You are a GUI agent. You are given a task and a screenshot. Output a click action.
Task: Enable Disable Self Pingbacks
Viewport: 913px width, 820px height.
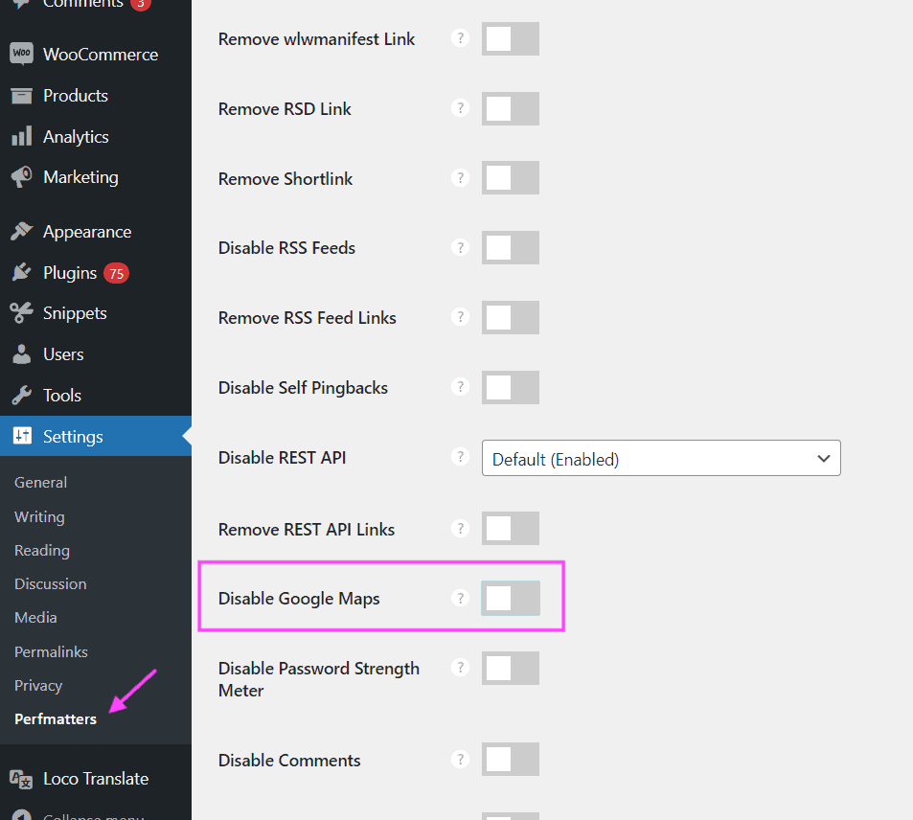click(x=510, y=387)
